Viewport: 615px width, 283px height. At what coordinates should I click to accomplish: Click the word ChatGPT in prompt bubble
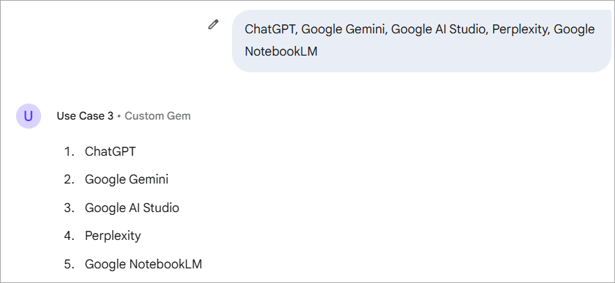click(270, 29)
